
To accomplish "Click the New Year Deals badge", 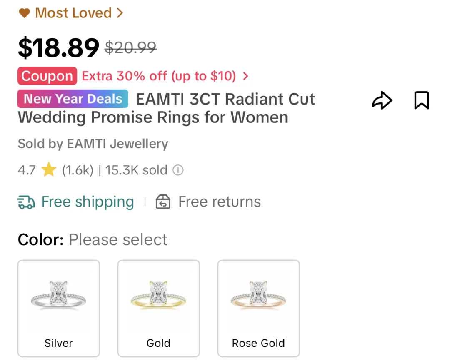I will [73, 99].
